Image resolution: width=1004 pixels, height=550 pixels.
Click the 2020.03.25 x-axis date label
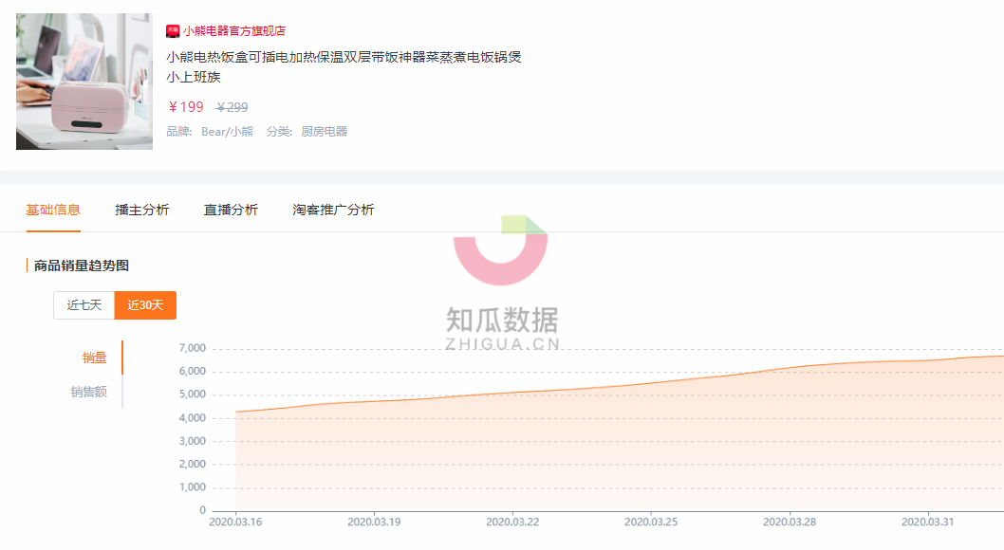pos(651,522)
